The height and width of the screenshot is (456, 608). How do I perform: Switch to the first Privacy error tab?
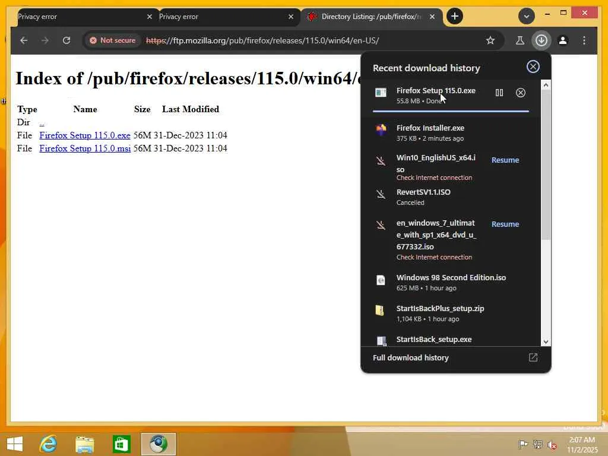click(81, 17)
